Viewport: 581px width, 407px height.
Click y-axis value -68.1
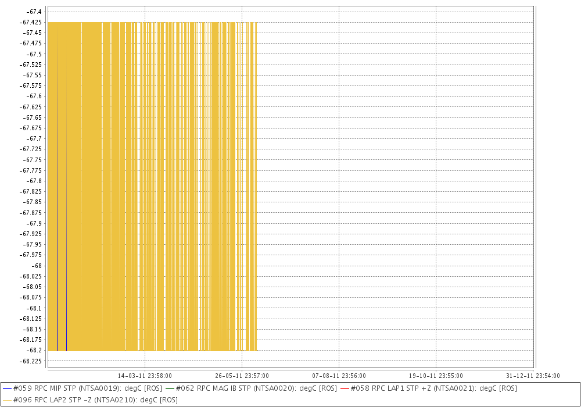point(34,308)
